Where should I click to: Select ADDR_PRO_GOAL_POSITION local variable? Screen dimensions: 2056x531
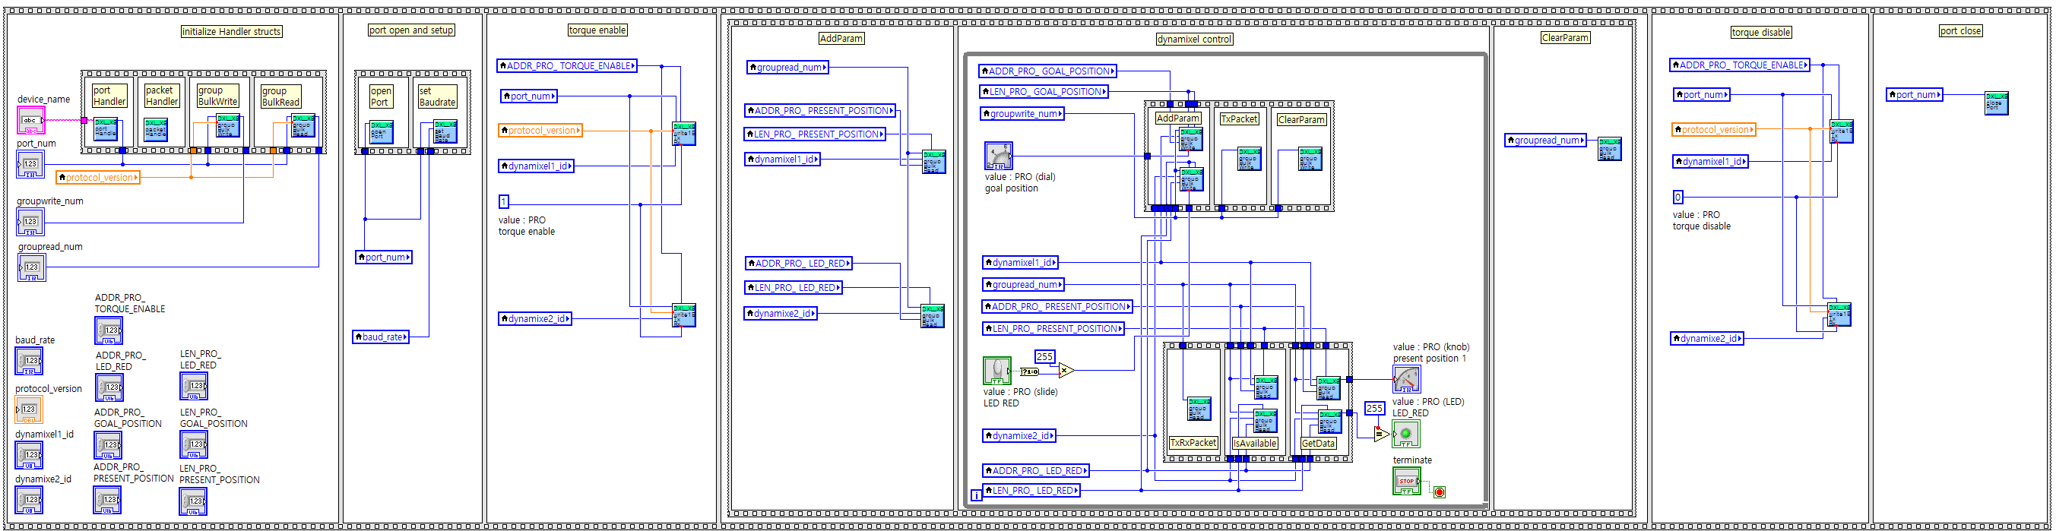click(x=1047, y=70)
